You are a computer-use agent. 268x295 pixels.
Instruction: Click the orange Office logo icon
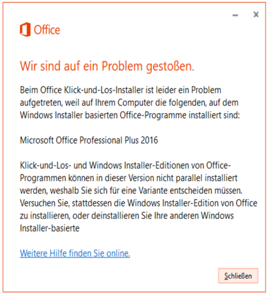point(25,30)
